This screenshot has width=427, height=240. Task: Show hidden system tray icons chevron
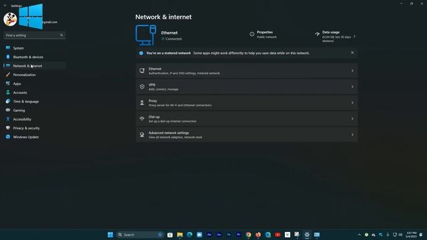pyautogui.click(x=359, y=235)
